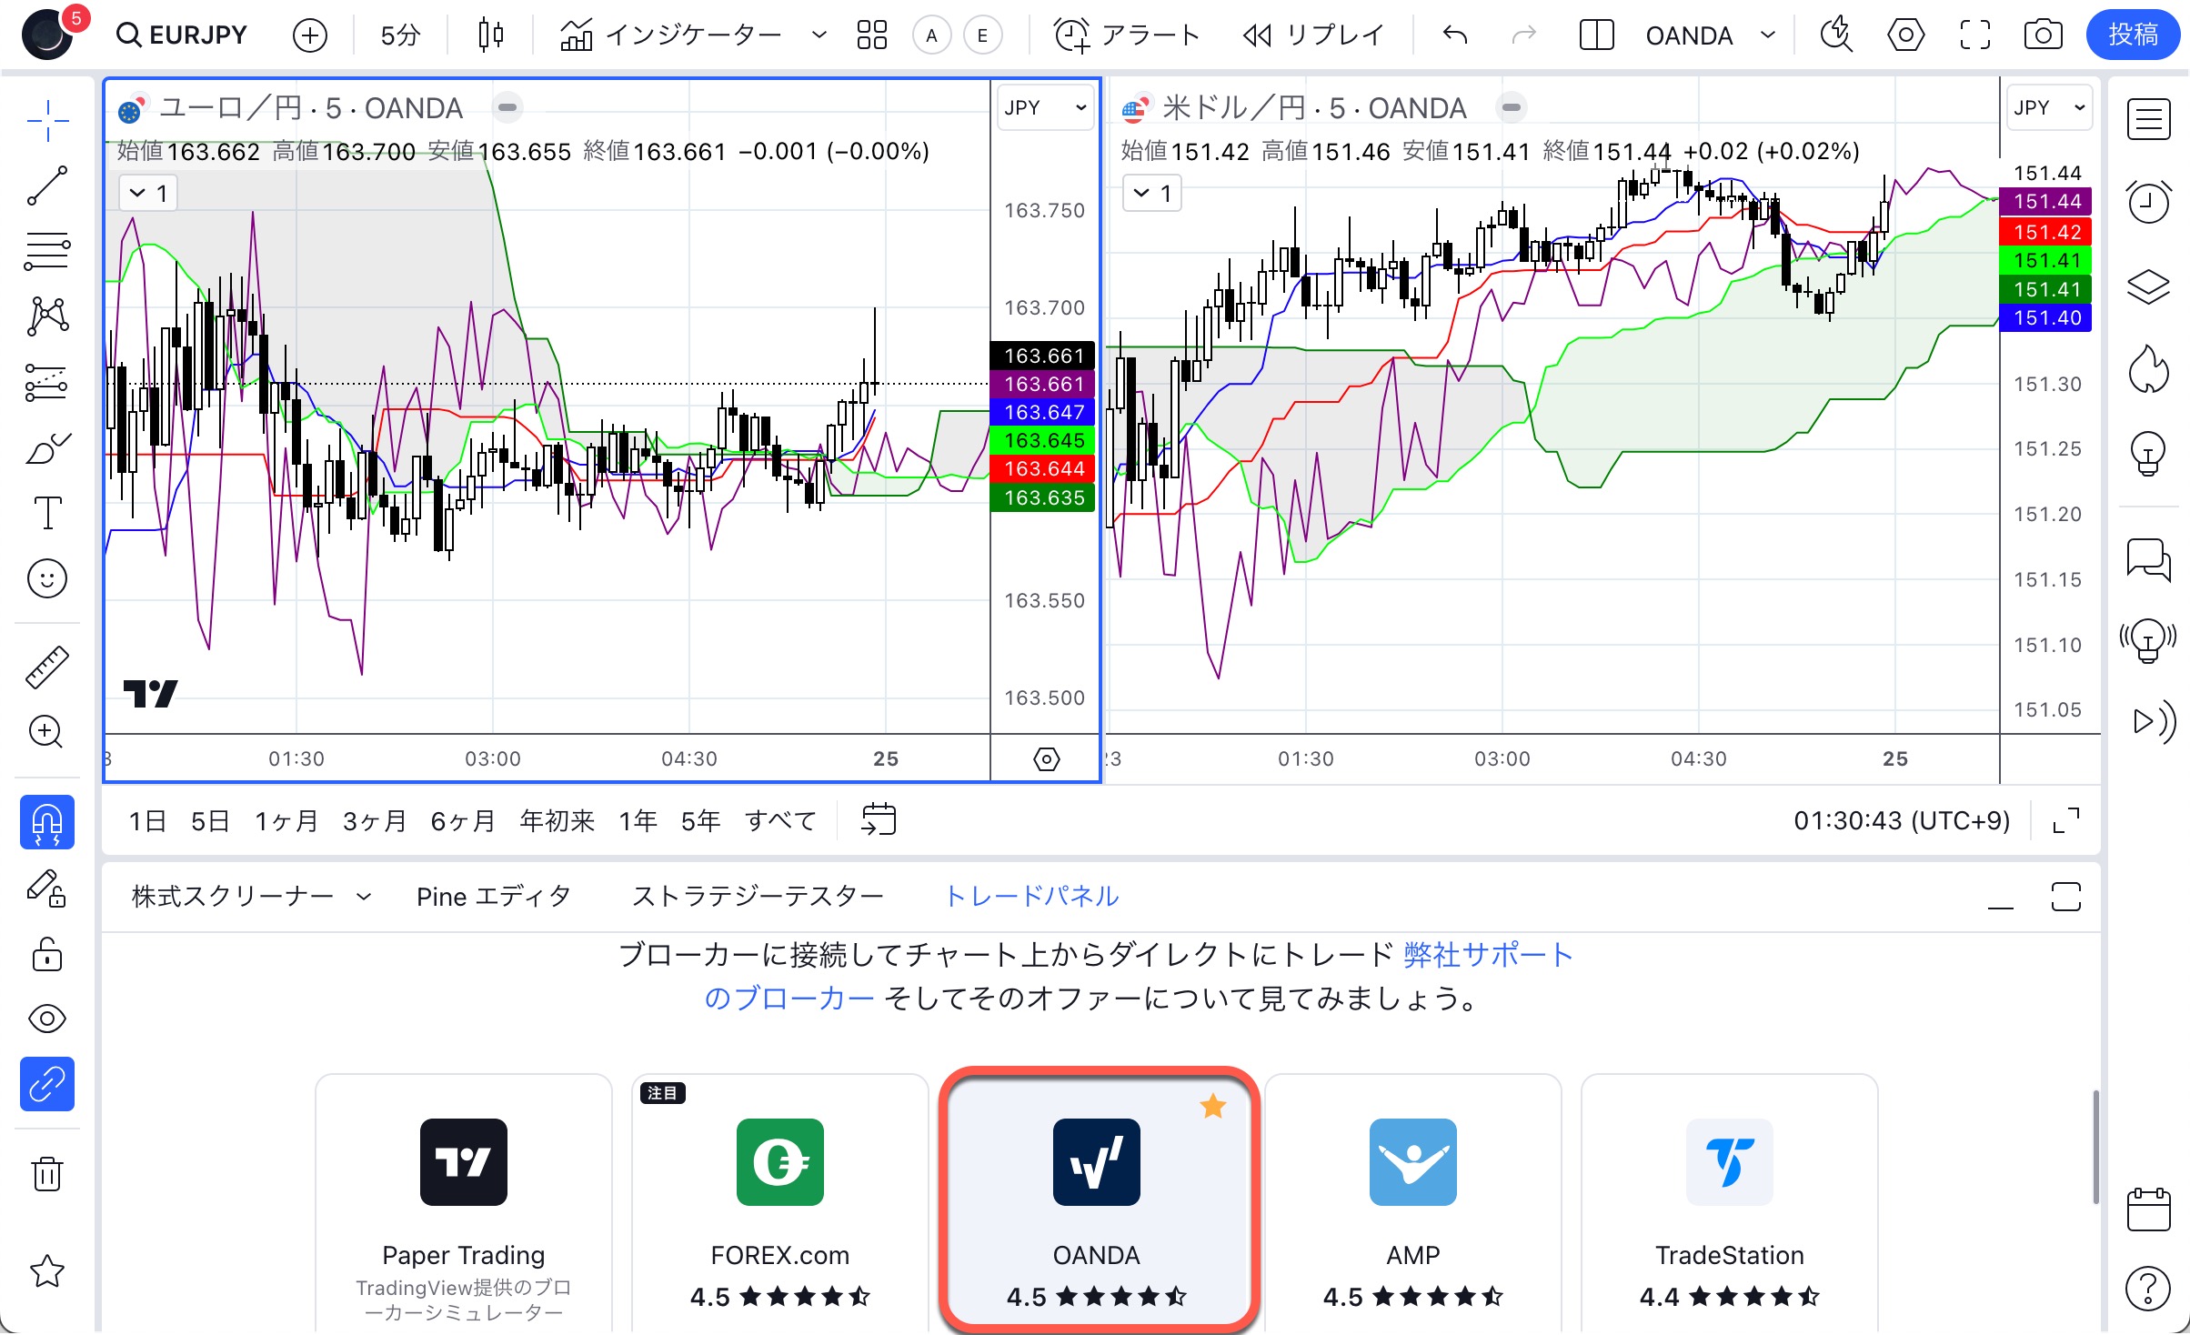2190x1335 pixels.
Task: Open the アラート create alert button
Action: pyautogui.click(x=1127, y=35)
